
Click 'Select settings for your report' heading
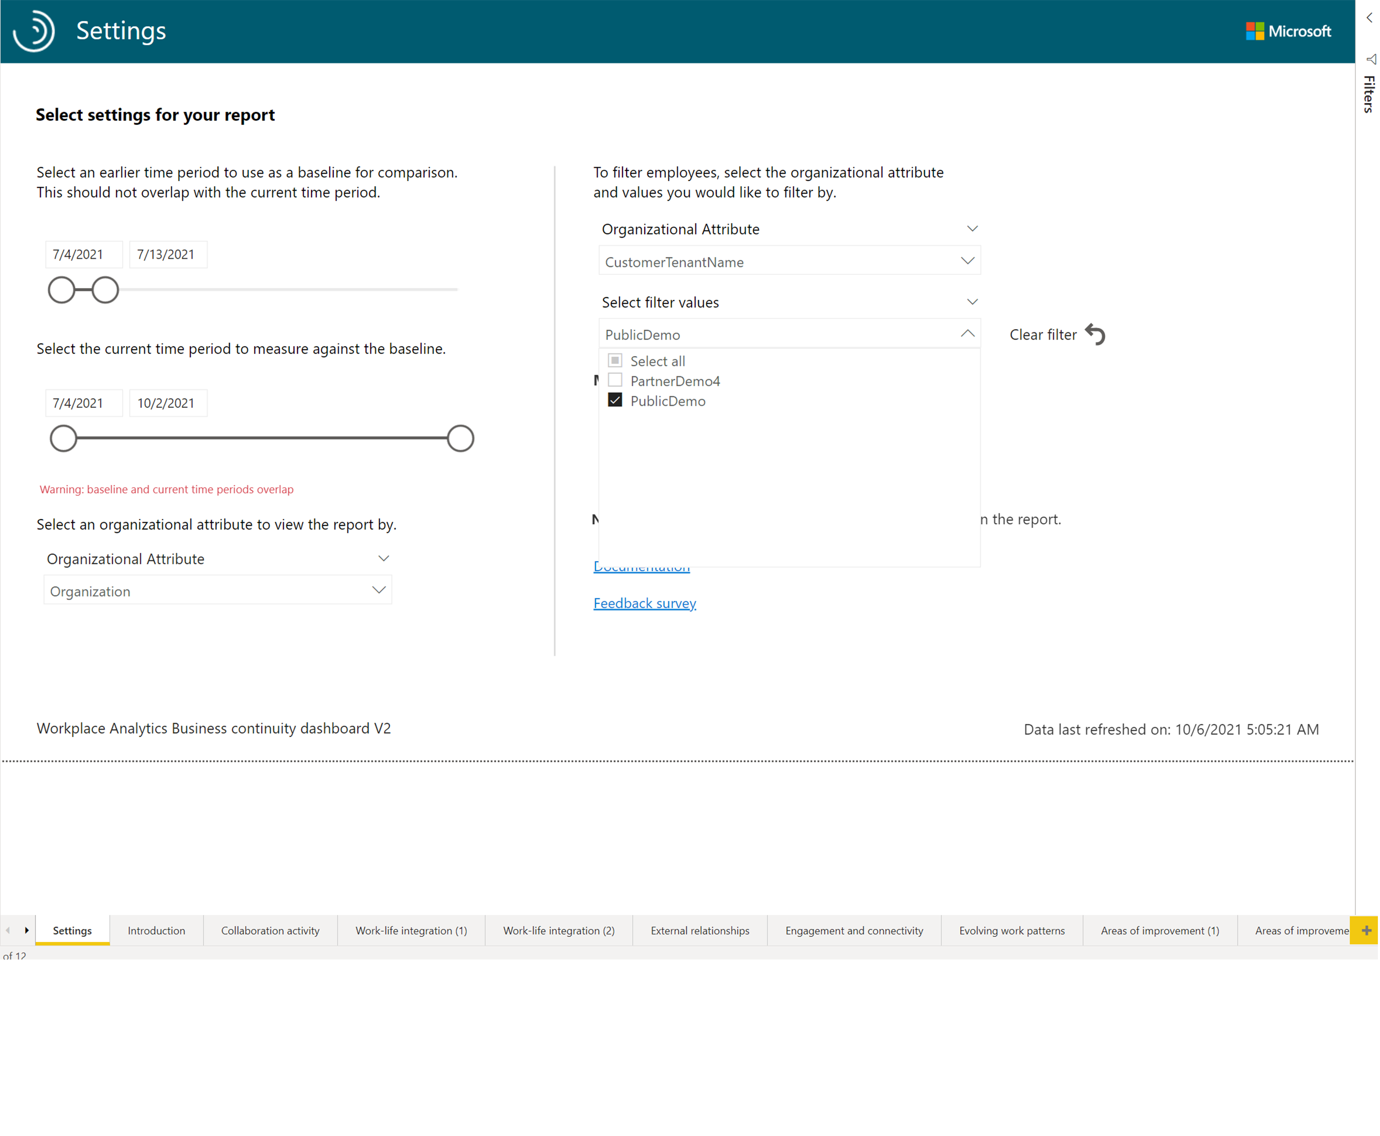pos(155,115)
